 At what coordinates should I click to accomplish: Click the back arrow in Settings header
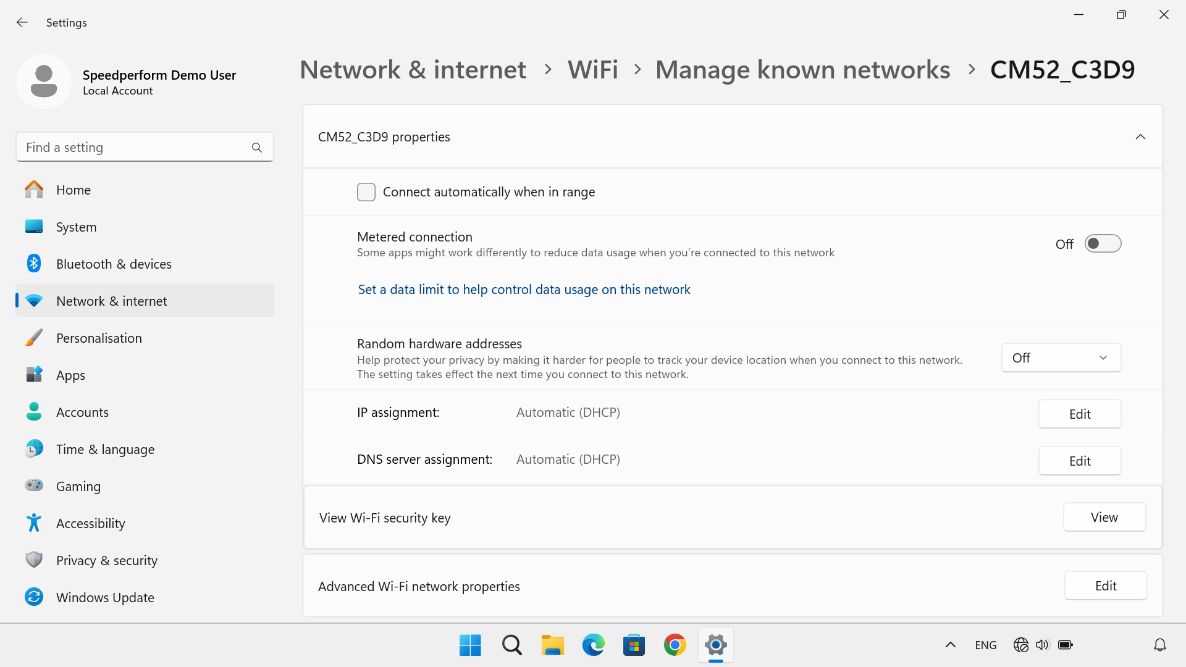pyautogui.click(x=22, y=23)
